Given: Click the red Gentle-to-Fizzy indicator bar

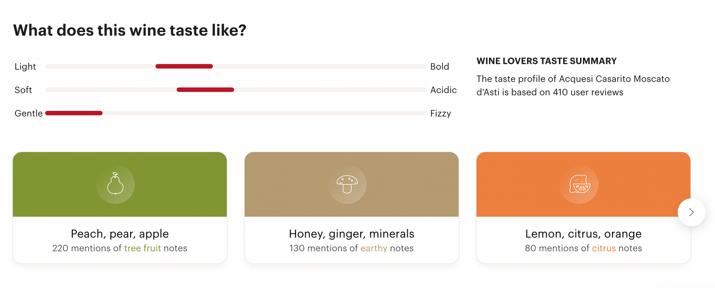Looking at the screenshot, I should (74, 113).
